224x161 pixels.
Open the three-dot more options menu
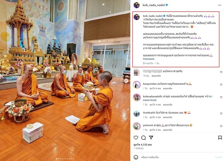coord(220,5)
